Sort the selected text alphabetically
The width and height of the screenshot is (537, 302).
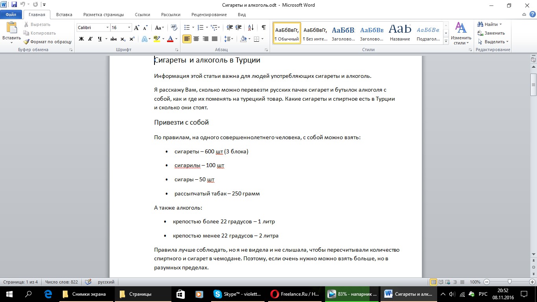click(x=252, y=28)
